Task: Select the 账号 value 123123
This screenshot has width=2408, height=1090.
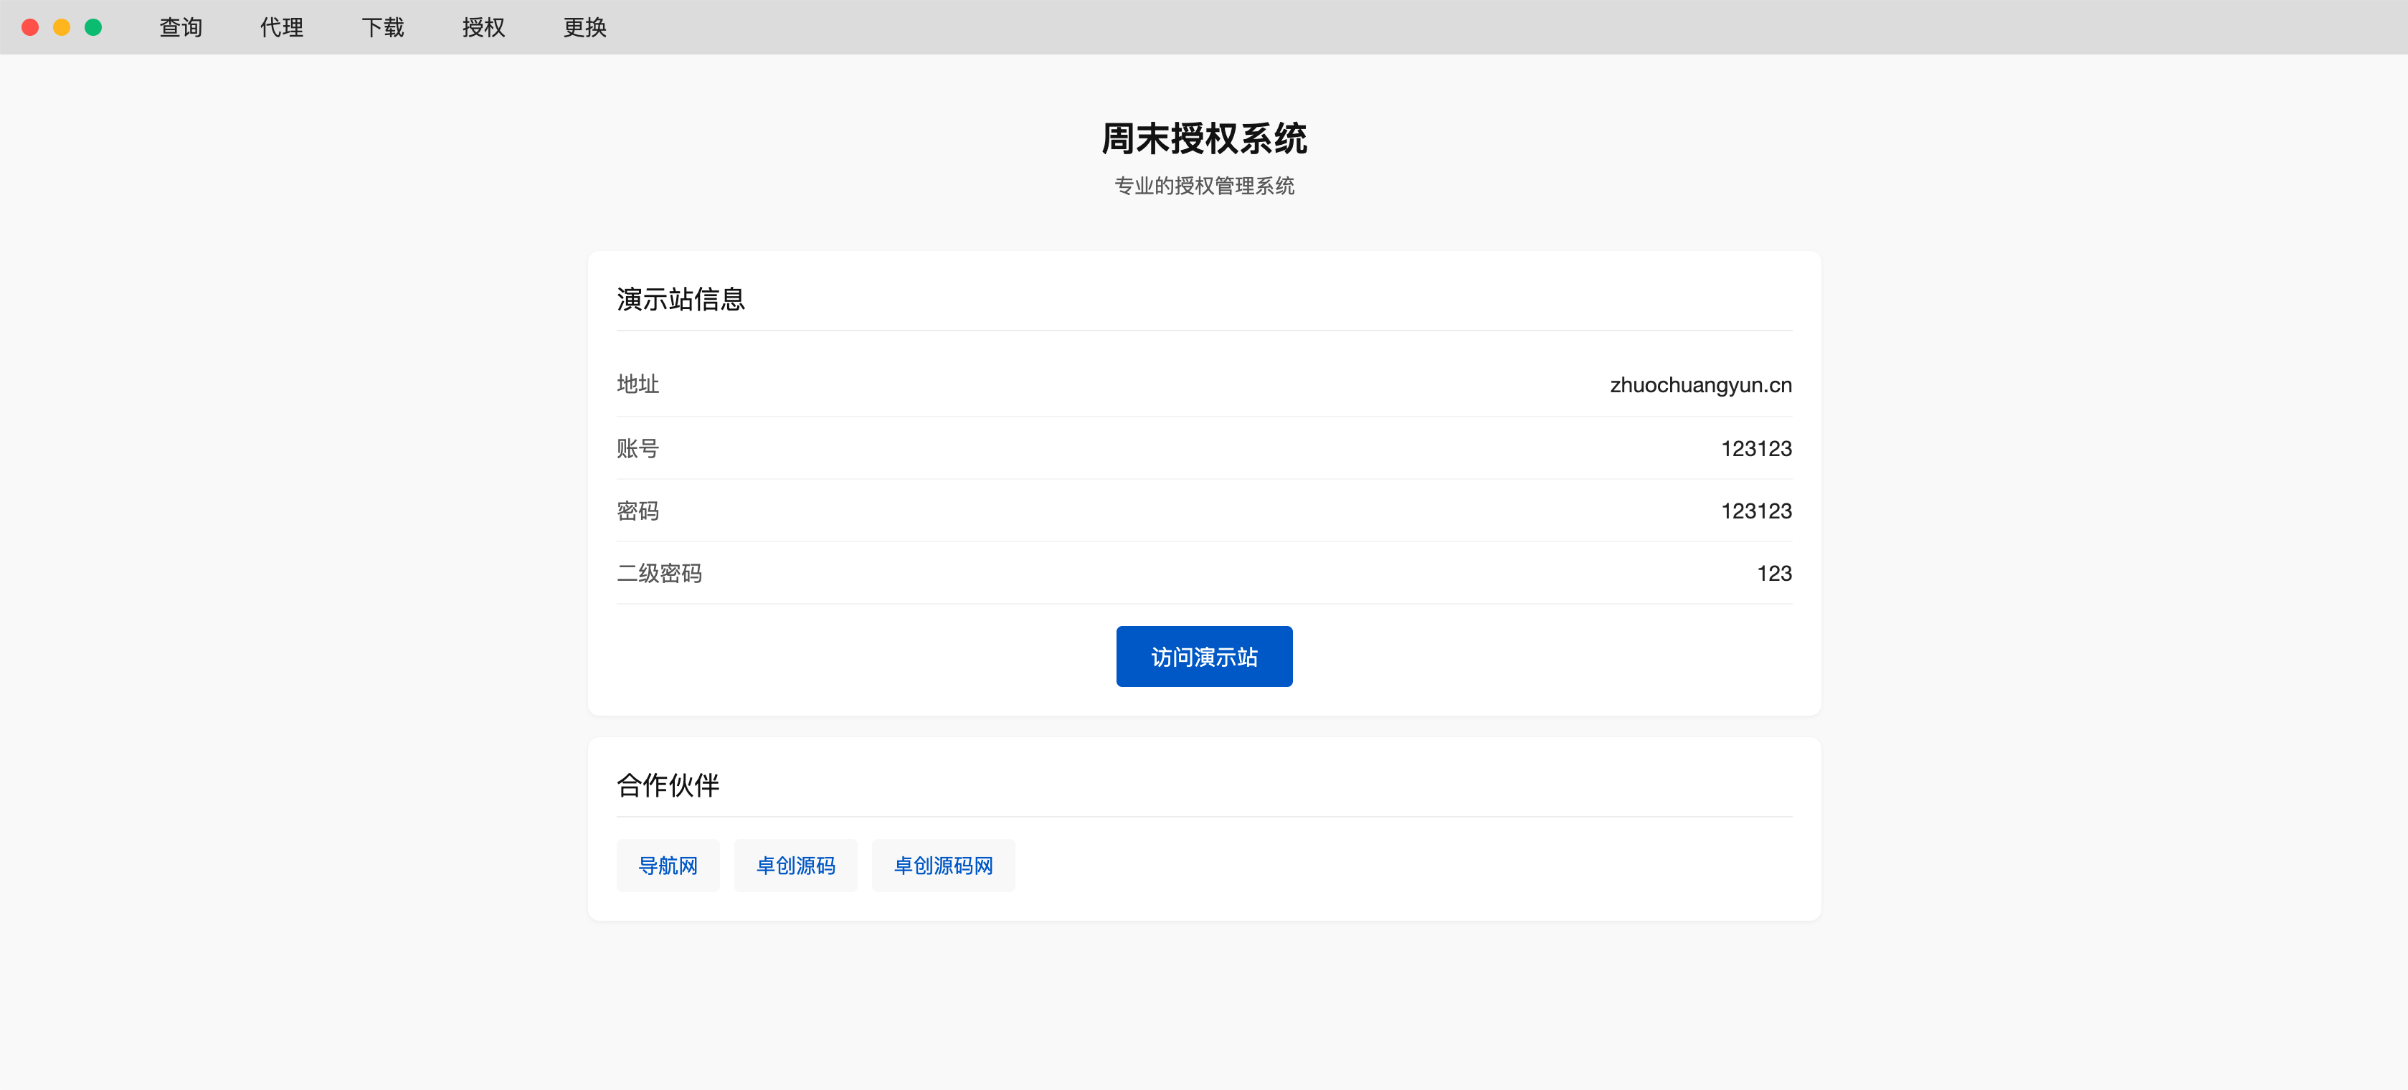Action: click(x=1756, y=447)
